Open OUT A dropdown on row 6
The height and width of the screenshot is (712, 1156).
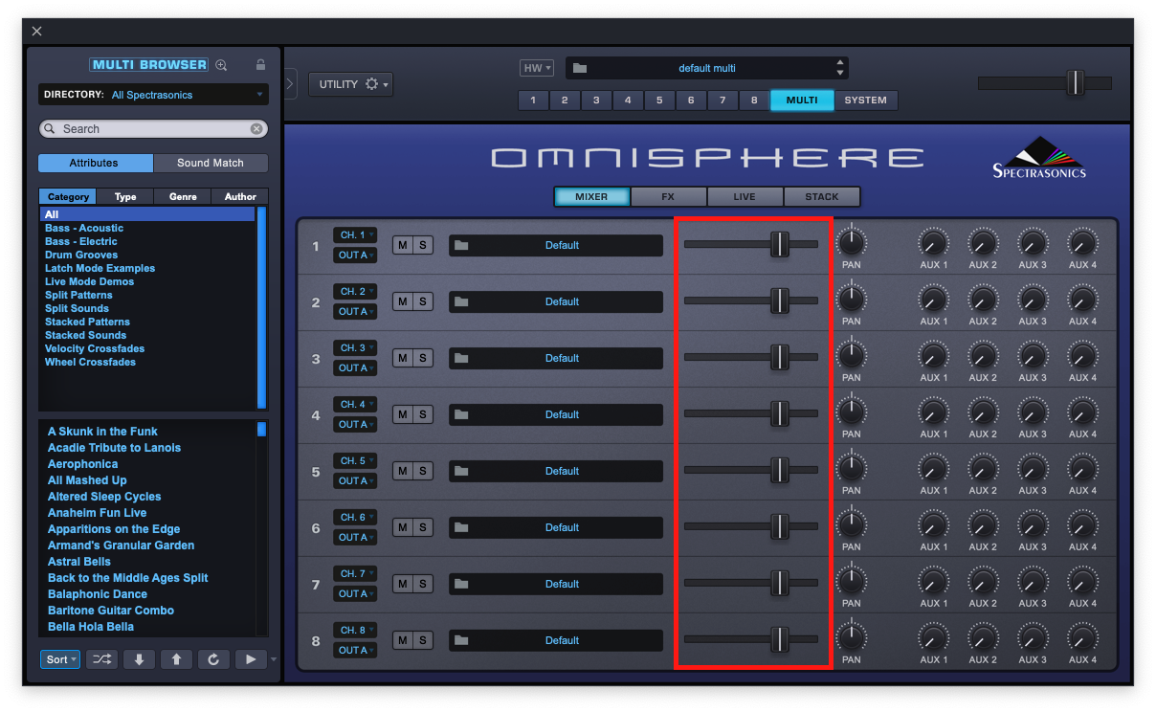(355, 537)
